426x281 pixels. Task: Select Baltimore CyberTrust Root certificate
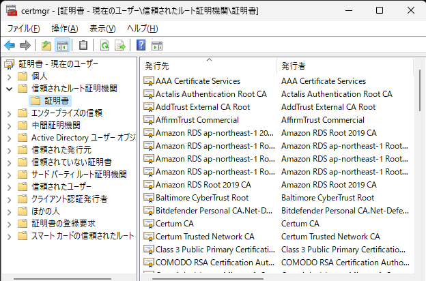click(x=202, y=198)
